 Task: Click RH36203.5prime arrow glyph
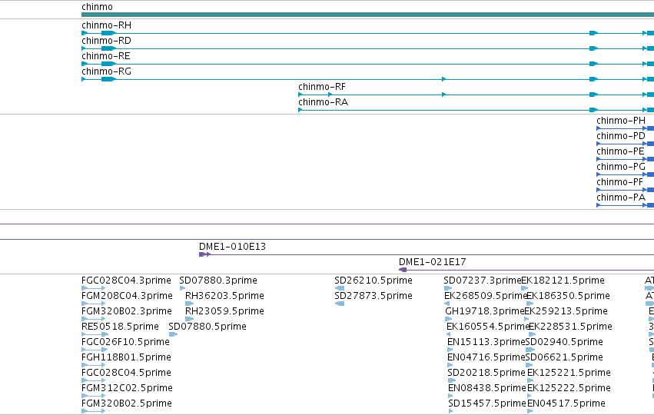click(189, 304)
